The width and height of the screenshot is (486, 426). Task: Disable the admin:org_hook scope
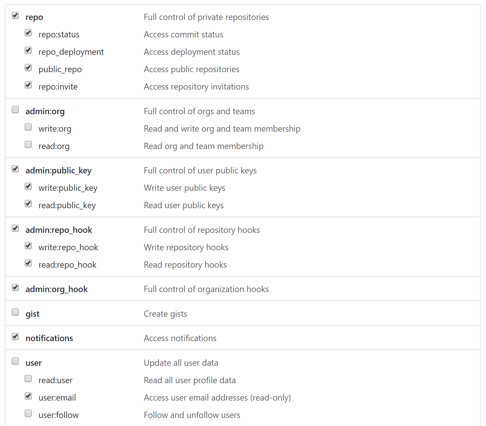tap(15, 288)
